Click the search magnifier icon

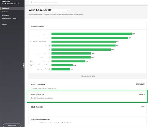pos(32,2)
